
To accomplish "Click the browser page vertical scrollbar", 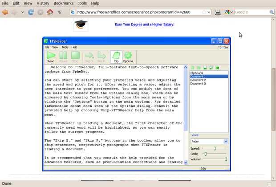I will tap(273, 99).
